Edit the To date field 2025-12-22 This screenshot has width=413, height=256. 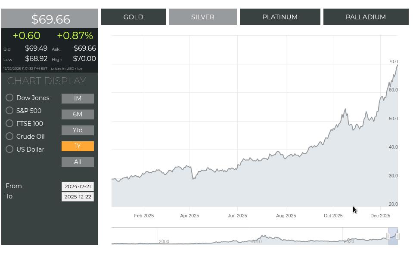tap(78, 197)
